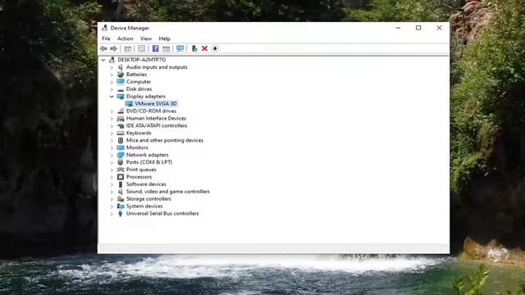This screenshot has width=525, height=295.
Task: Select the 'IDE ATA/ATAPI controllers' label
Action: click(157, 125)
